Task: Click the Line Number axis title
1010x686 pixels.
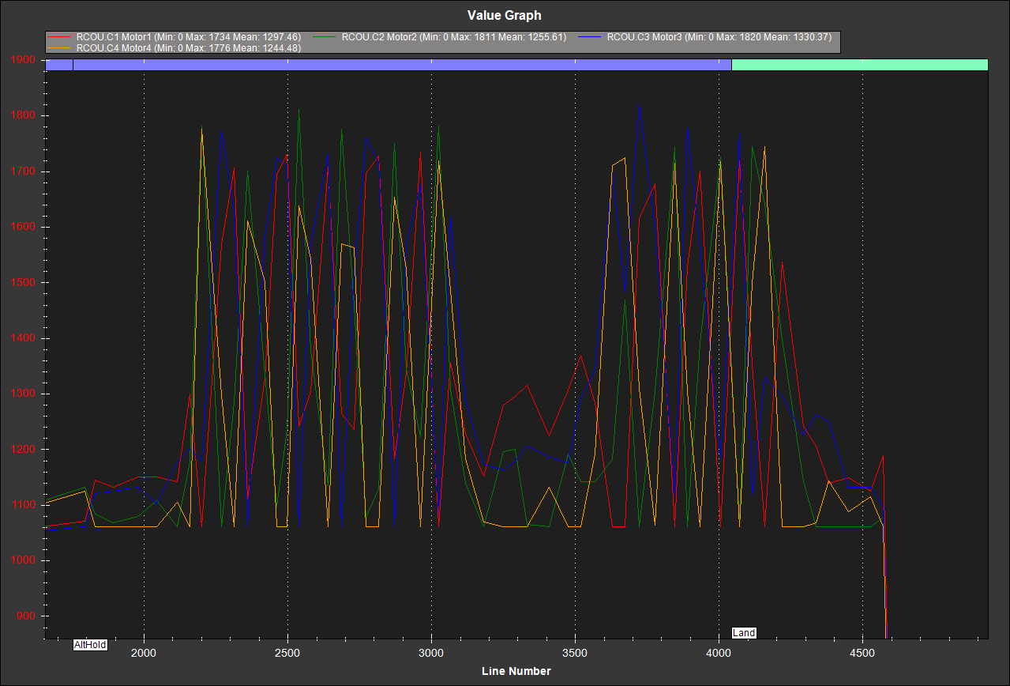Action: (516, 671)
